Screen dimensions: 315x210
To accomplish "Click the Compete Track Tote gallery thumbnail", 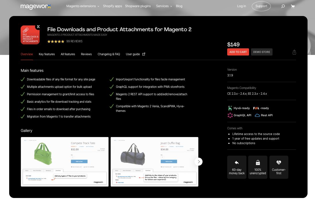I will 65,162.
